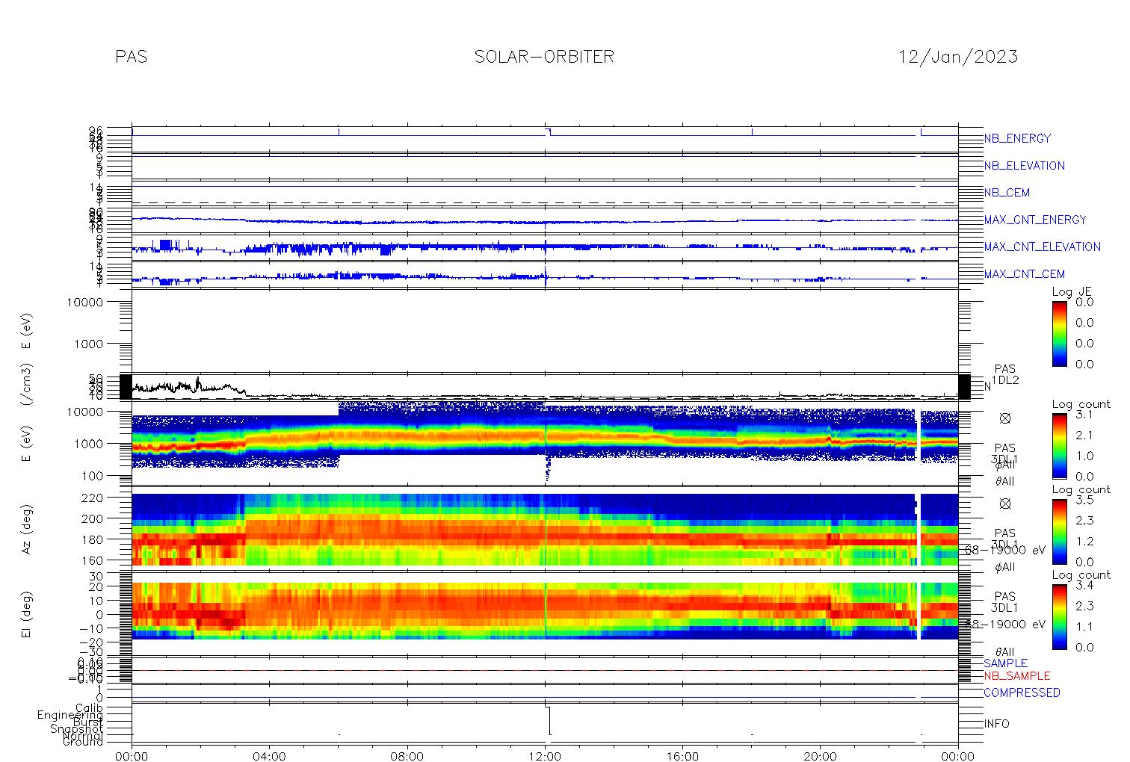Viewport: 1130px width, 762px height.
Task: Click the 12:00 time axis label
Action: [545, 755]
